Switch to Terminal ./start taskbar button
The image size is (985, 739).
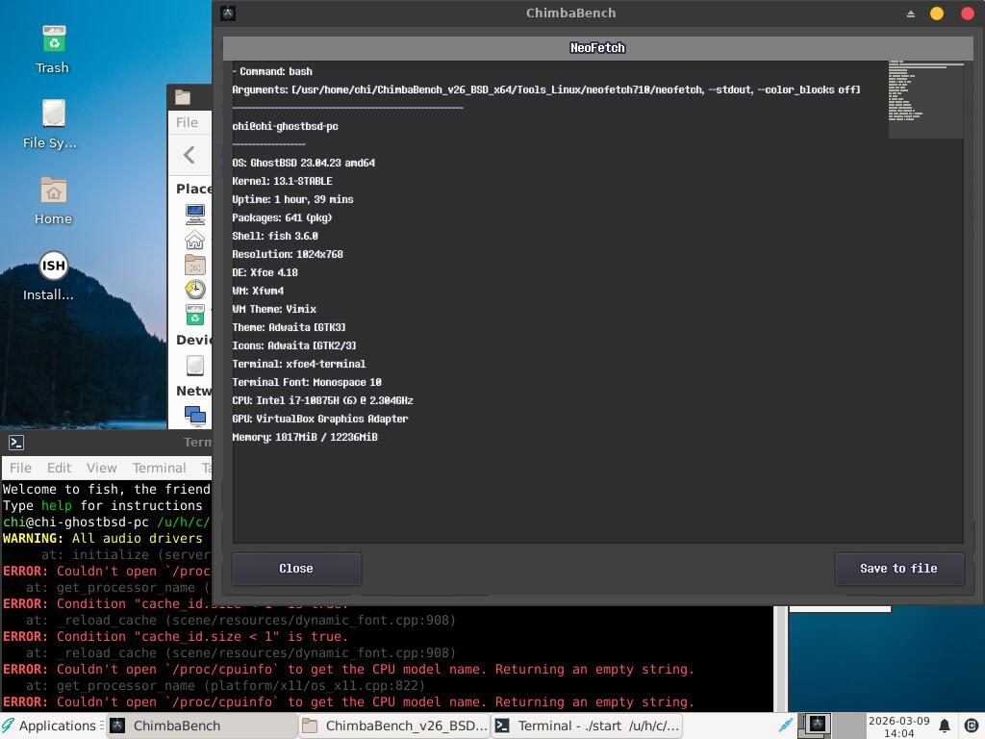click(x=587, y=726)
